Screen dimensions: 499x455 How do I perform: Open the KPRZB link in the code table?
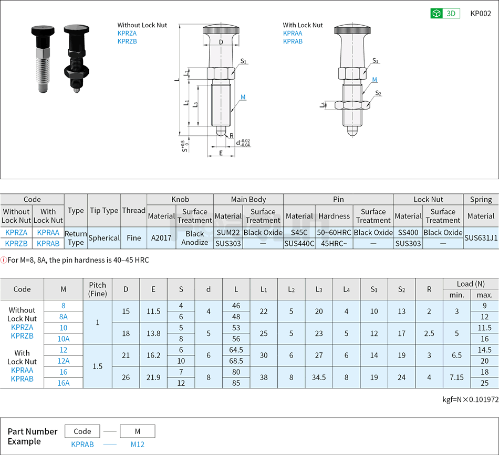click(x=16, y=243)
